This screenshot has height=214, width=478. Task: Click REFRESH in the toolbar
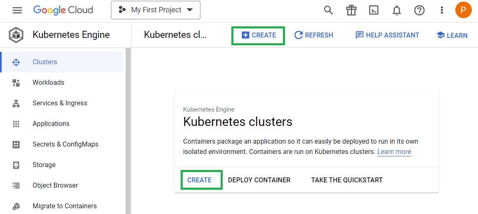pyautogui.click(x=314, y=35)
